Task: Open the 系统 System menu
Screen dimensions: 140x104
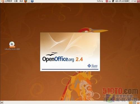Action: (21, 1)
